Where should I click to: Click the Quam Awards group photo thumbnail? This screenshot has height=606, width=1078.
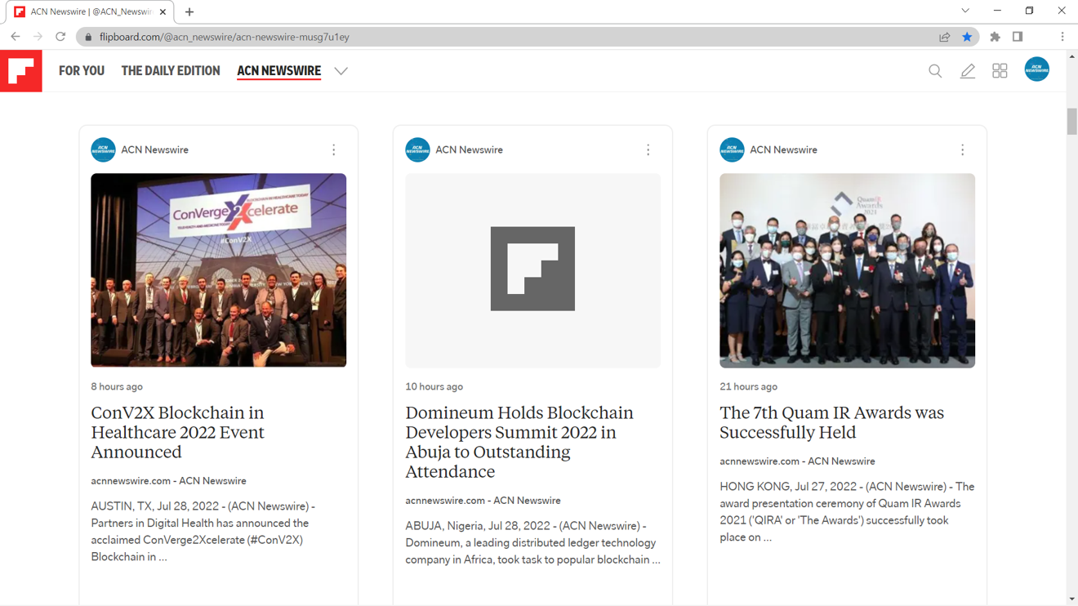point(847,270)
